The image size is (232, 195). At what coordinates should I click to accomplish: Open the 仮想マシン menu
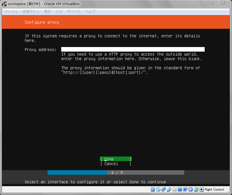click(x=31, y=12)
